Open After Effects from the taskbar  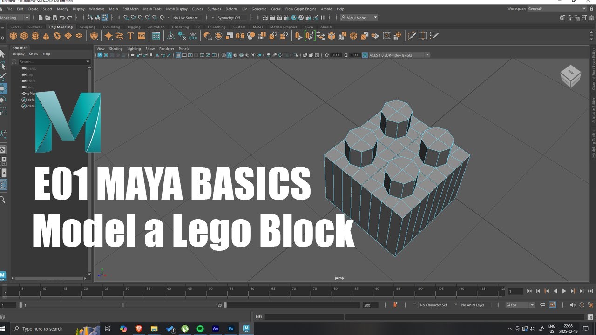(216, 328)
